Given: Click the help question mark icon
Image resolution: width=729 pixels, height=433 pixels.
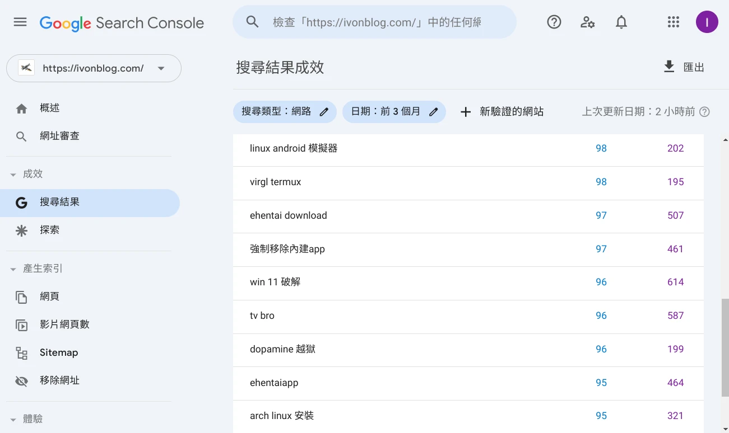Looking at the screenshot, I should [x=554, y=22].
